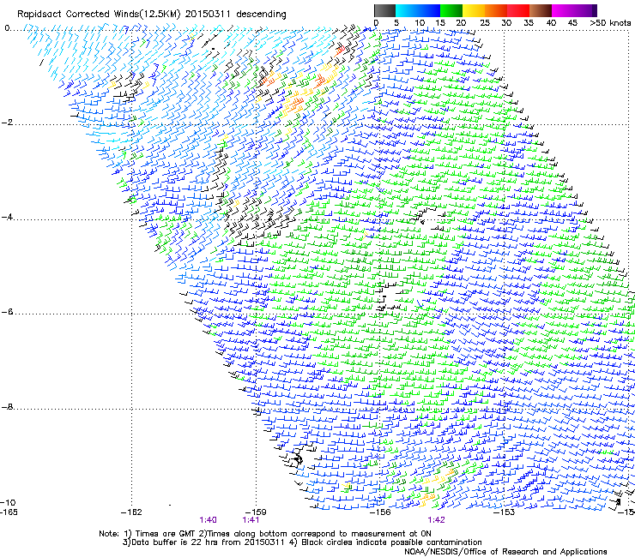Click the yellow 20–25 knots legend segment
The height and width of the screenshot is (557, 635).
474,10
